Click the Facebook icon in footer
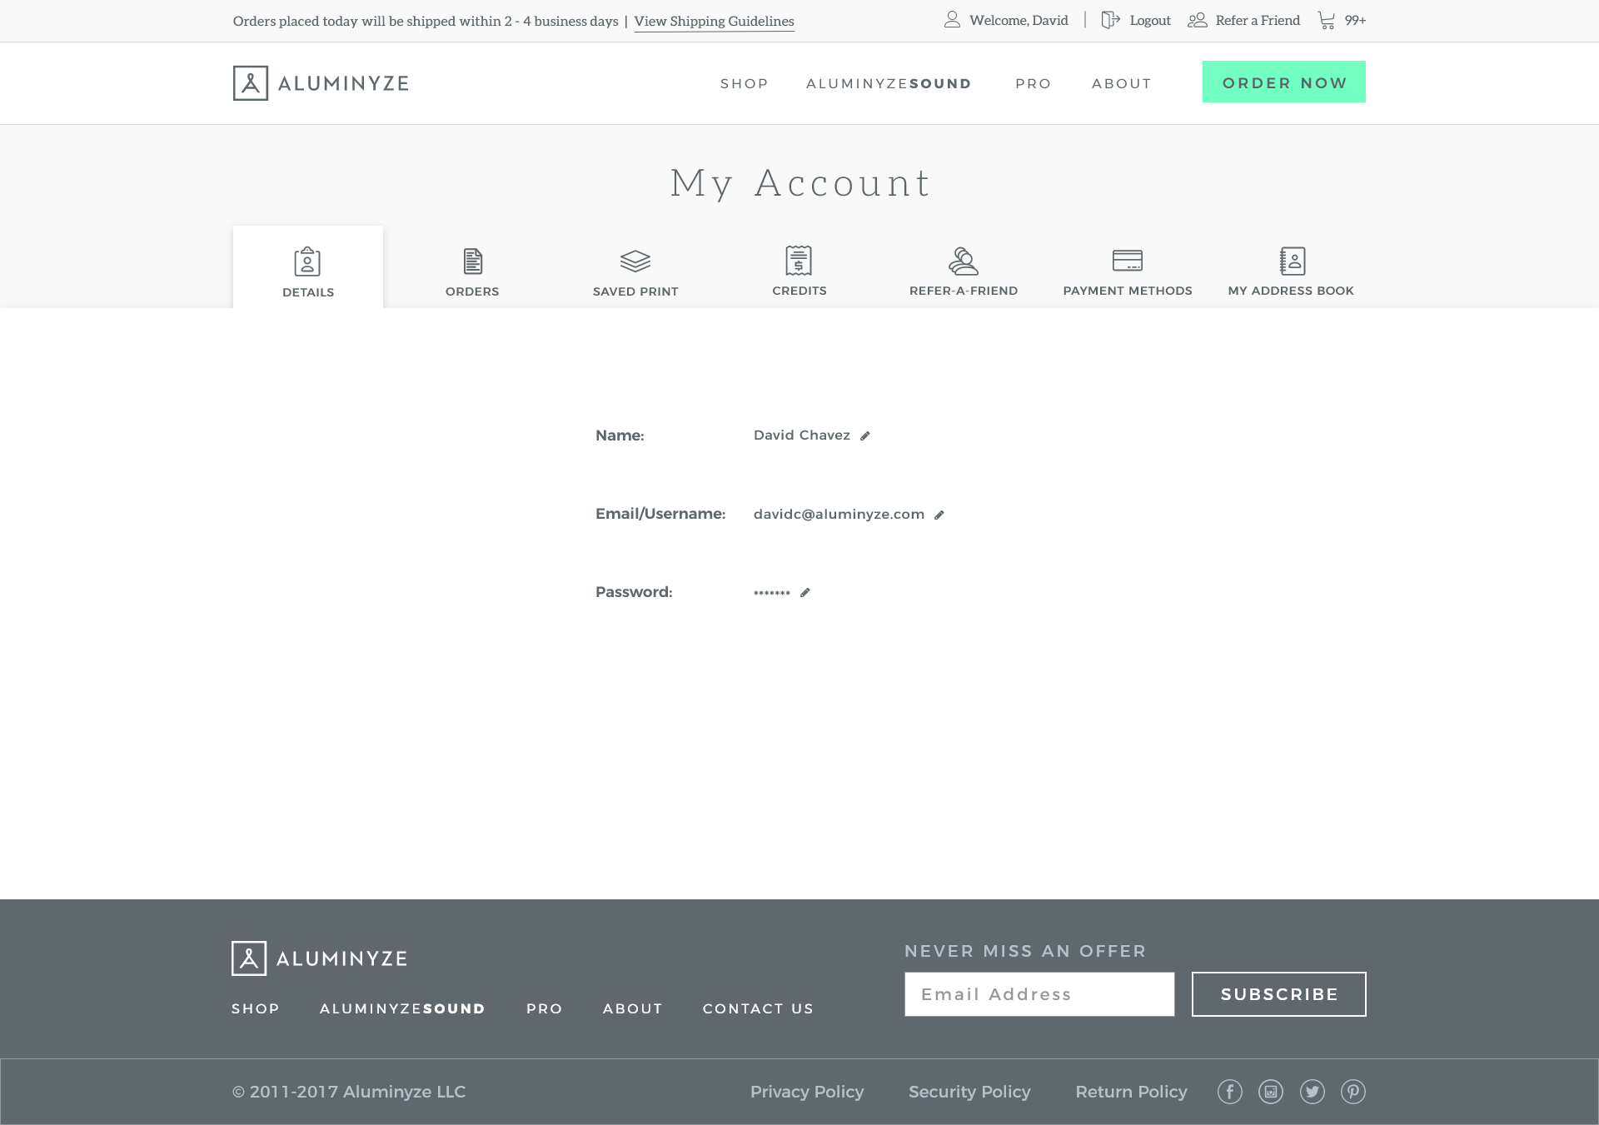This screenshot has height=1125, width=1599. coord(1230,1092)
